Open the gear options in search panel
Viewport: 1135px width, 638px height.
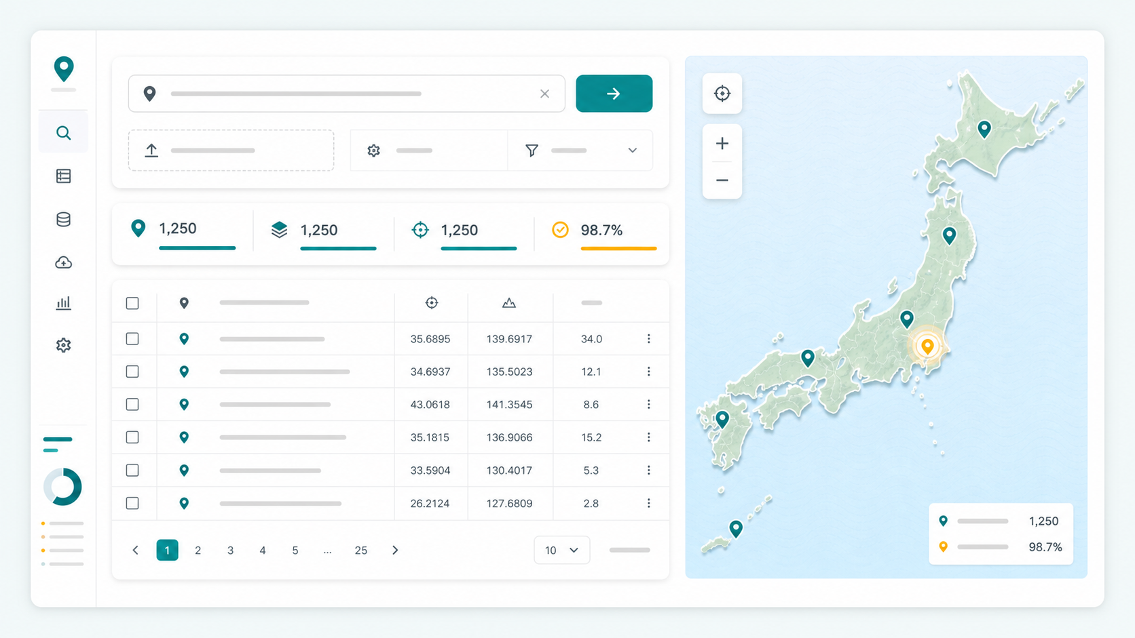(373, 151)
